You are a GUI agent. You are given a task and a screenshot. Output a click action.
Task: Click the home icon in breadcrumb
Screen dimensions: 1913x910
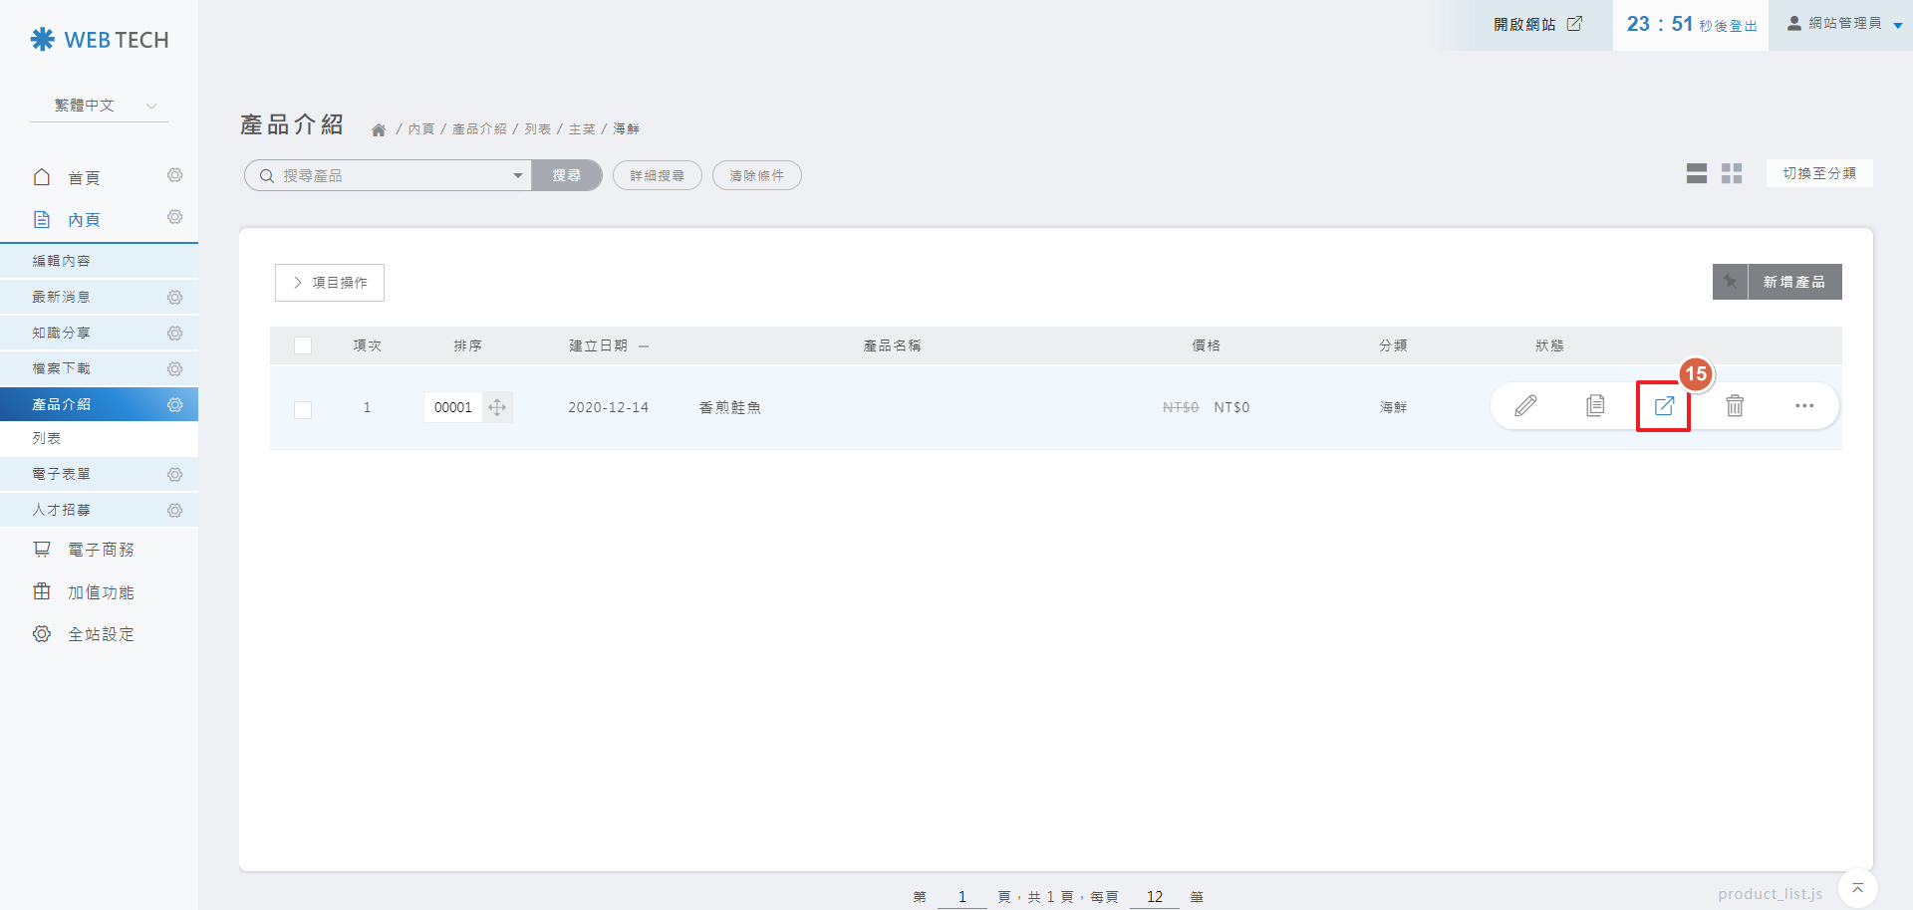(379, 130)
